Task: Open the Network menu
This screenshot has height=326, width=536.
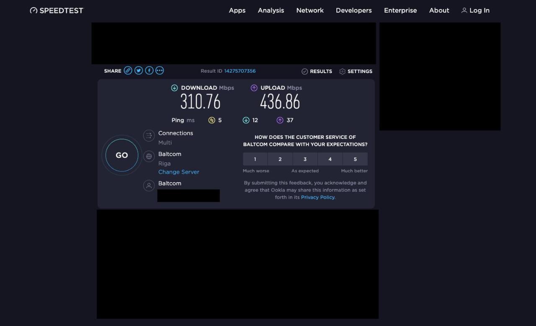Action: point(310,10)
